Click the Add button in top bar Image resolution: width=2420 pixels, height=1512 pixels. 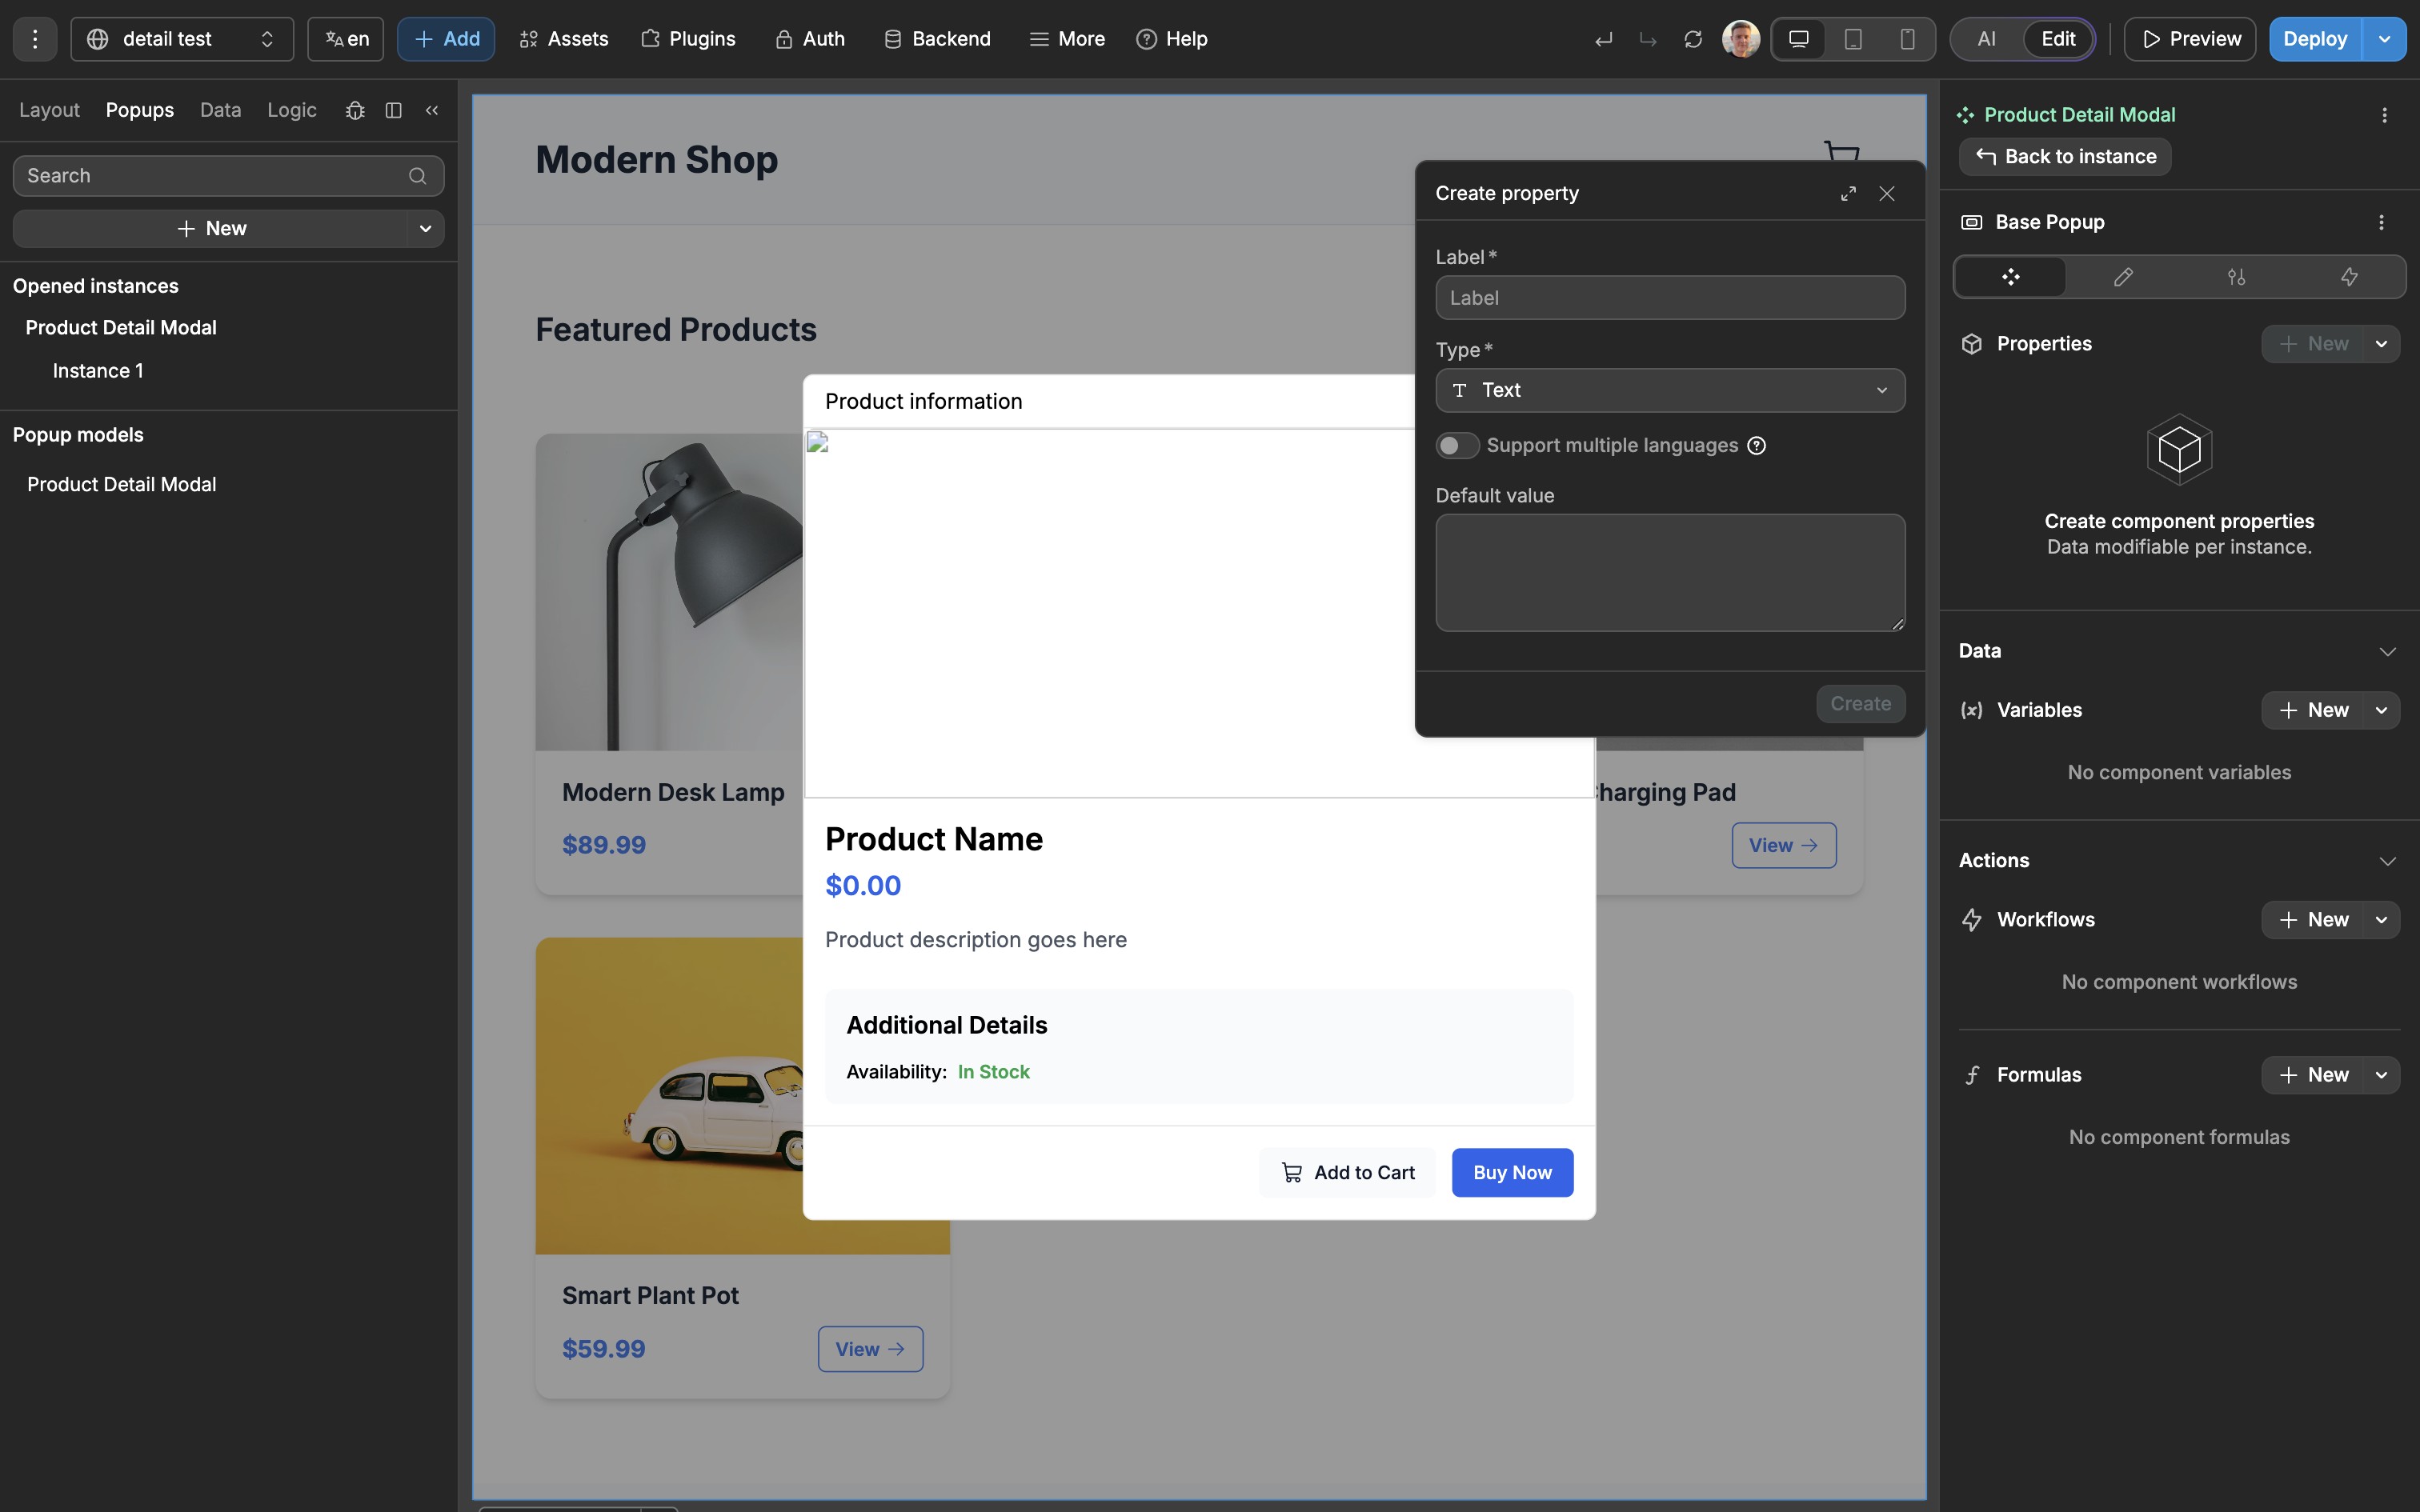click(446, 39)
